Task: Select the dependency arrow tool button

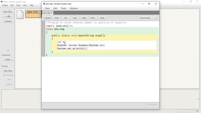Action: click(x=8, y=16)
